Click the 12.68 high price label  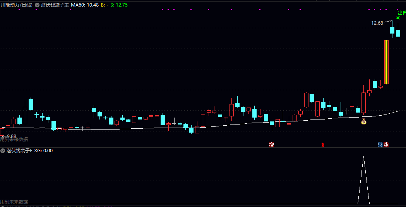377,23
